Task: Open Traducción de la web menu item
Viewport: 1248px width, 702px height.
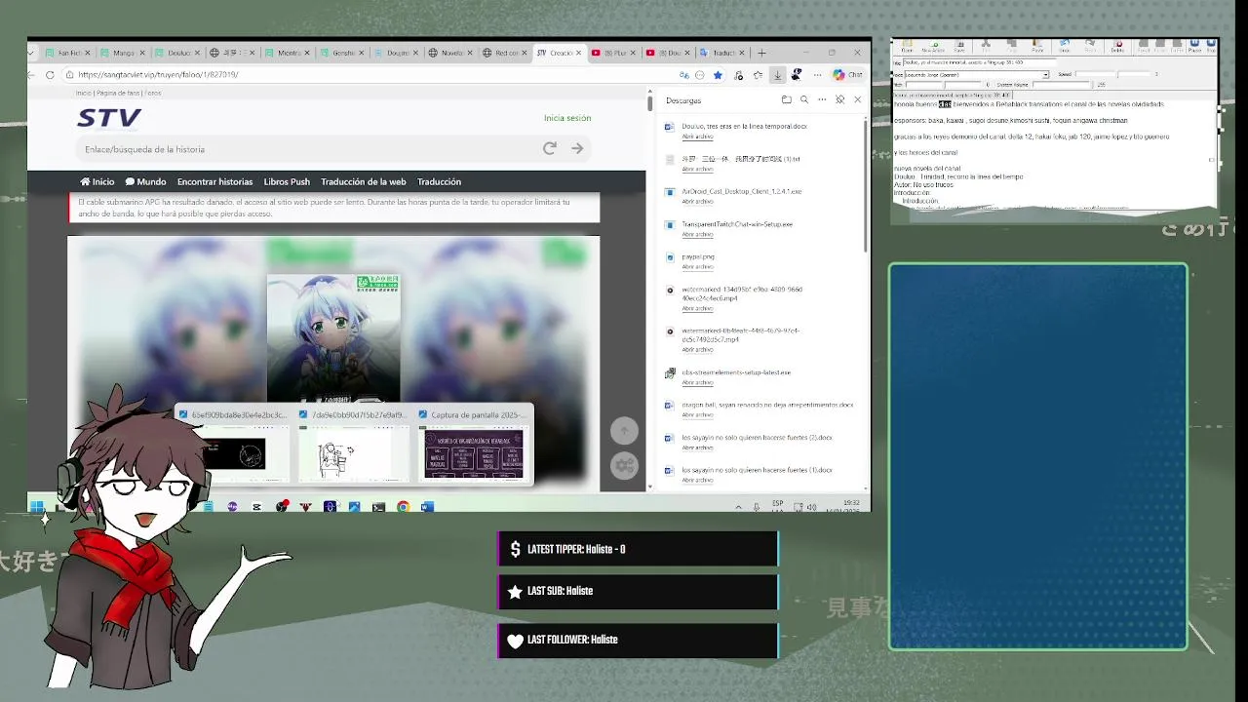Action: (364, 181)
